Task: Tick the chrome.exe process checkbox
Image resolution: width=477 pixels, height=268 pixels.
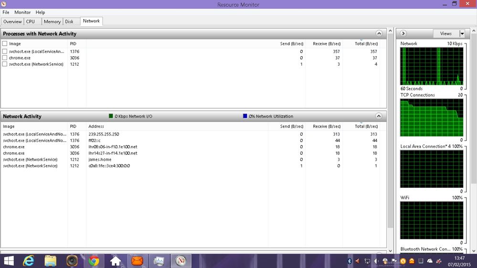Action: [5, 58]
